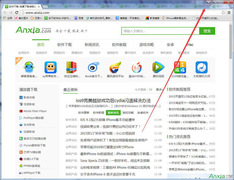Open the Adobe Flash Player download link
The height and width of the screenshot is (180, 234).
(x=35, y=111)
